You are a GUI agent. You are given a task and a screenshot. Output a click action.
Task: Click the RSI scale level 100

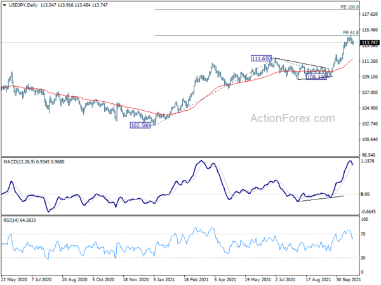(x=364, y=220)
